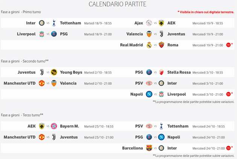Click Manchester UTD crest in Valencia match
This screenshot has height=159, width=237.
[42, 83]
